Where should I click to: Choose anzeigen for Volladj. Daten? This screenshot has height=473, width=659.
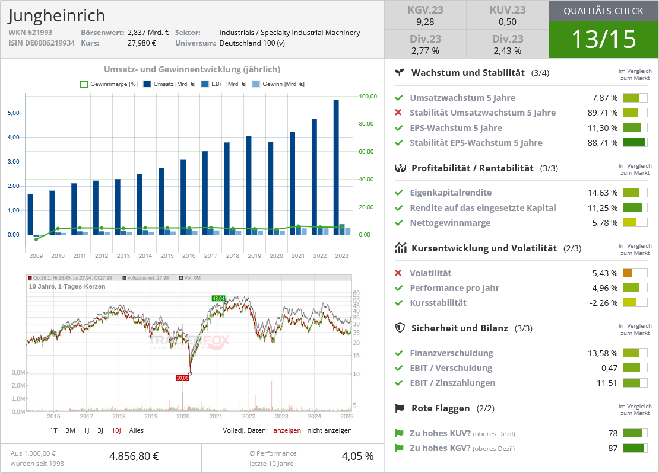tap(287, 430)
